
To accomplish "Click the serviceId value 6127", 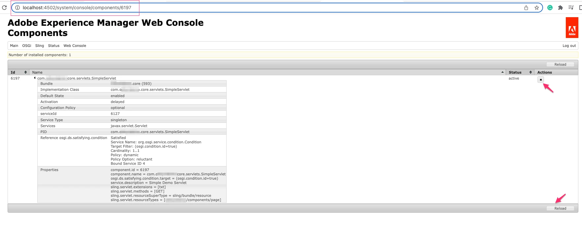I will [115, 114].
